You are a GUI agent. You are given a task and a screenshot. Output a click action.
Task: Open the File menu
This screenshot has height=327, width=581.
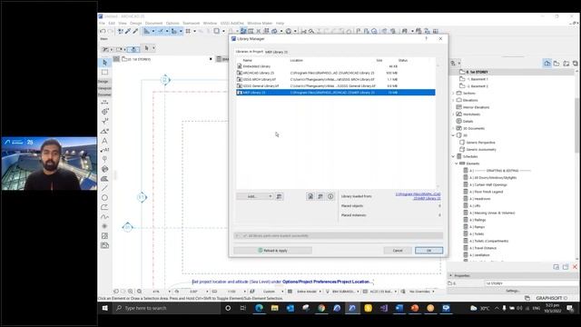point(102,24)
